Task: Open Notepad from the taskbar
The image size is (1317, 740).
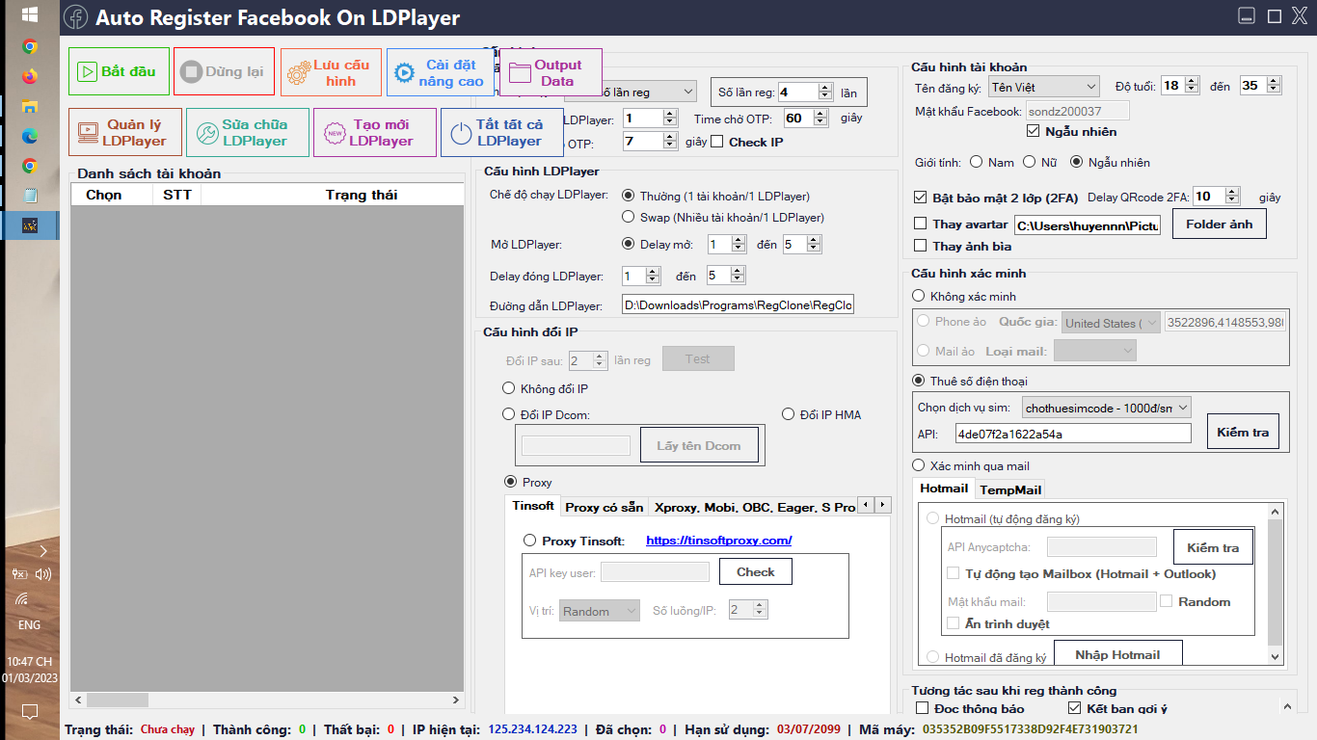Action: tap(30, 196)
